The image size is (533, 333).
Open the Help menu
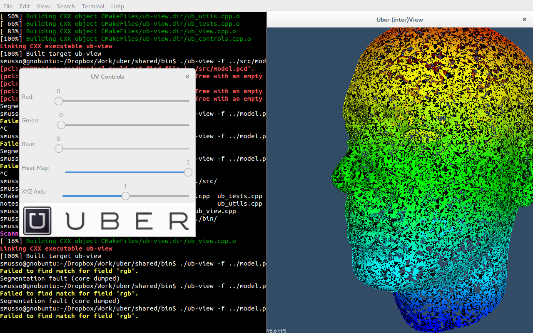coord(117,6)
